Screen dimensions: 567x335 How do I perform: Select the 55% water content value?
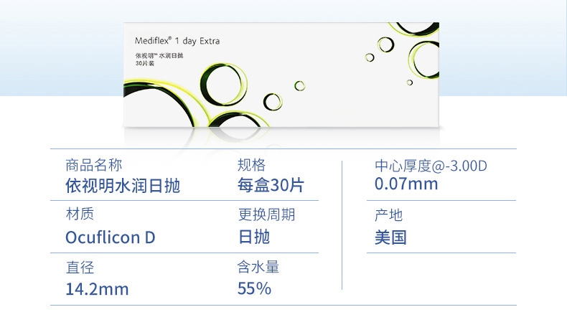click(254, 288)
